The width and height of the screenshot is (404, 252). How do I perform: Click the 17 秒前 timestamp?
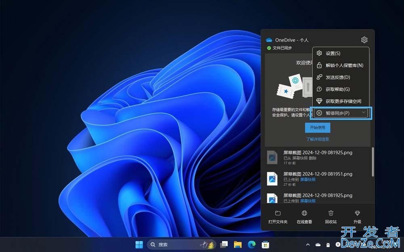290,163
